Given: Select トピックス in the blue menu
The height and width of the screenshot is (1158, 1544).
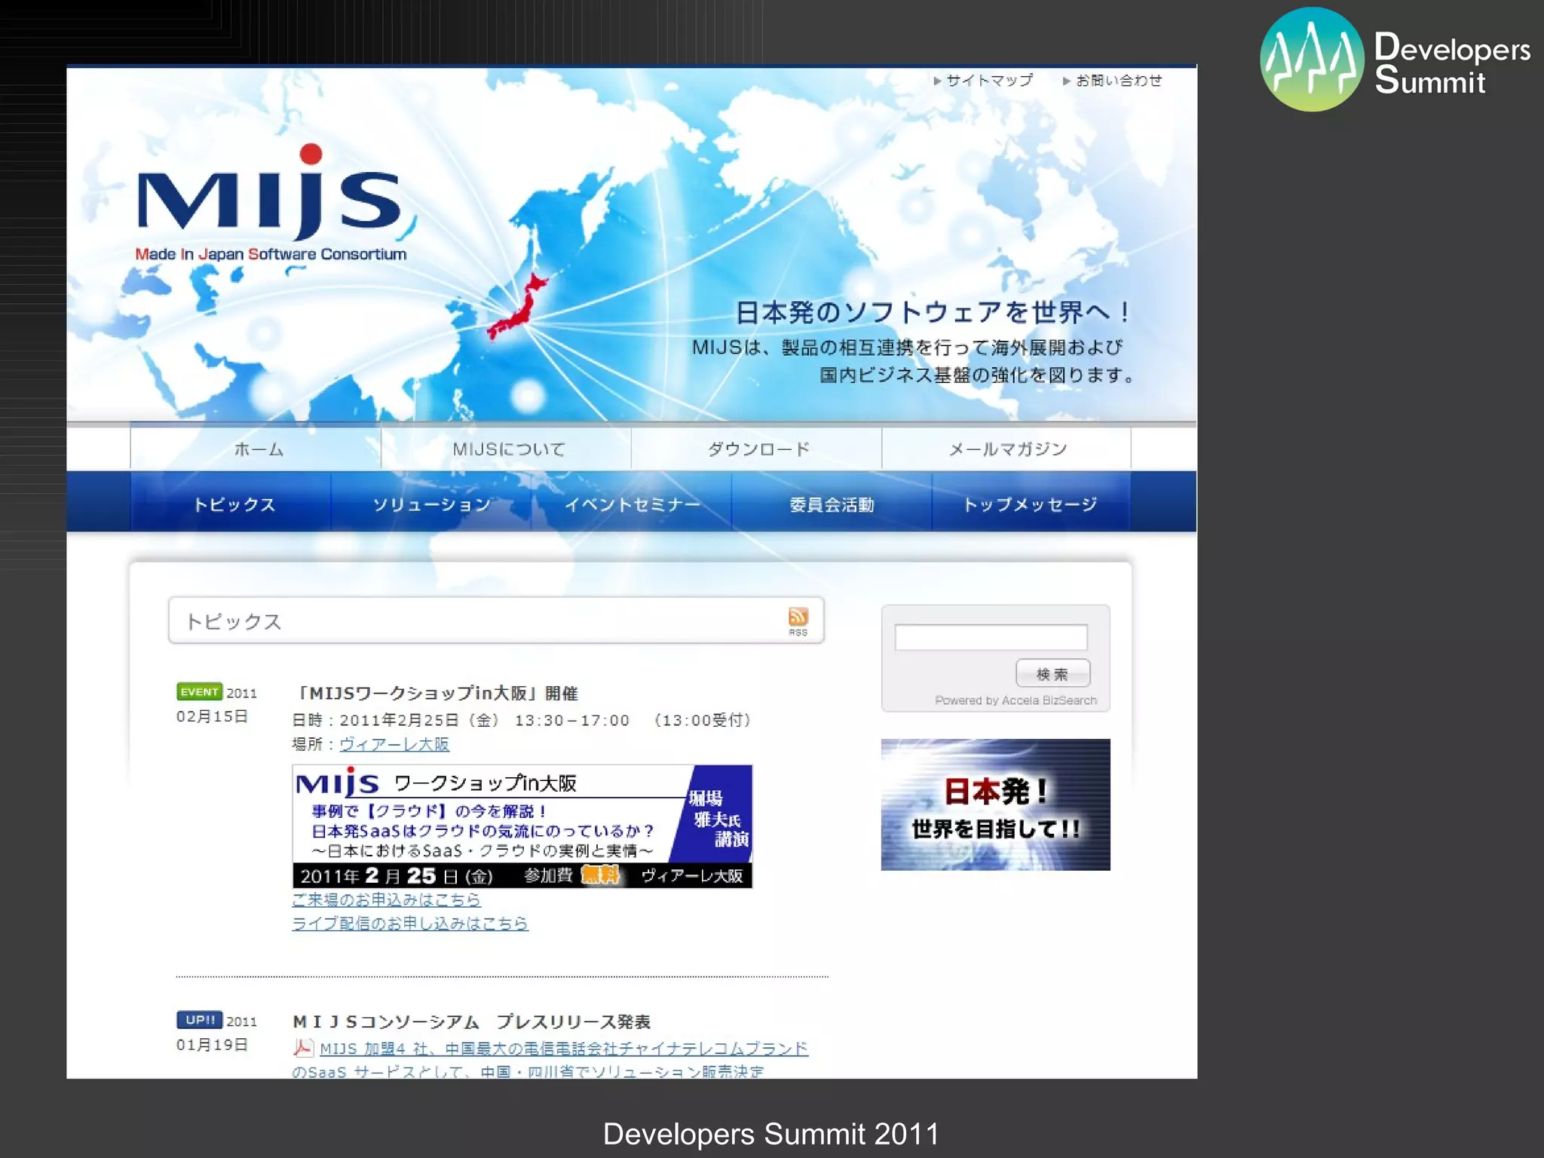Looking at the screenshot, I should click(x=234, y=504).
